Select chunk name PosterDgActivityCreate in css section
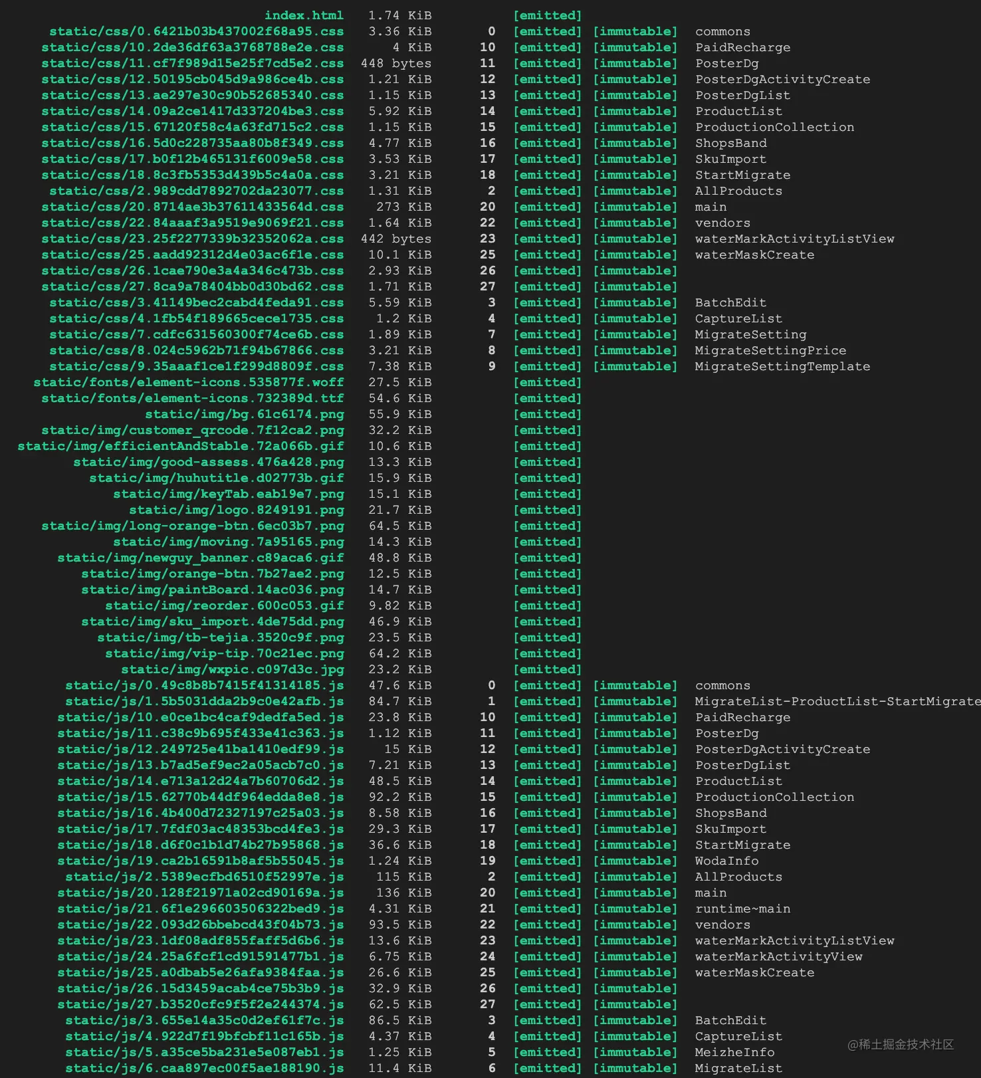Screen dimensions: 981x1078 point(782,79)
